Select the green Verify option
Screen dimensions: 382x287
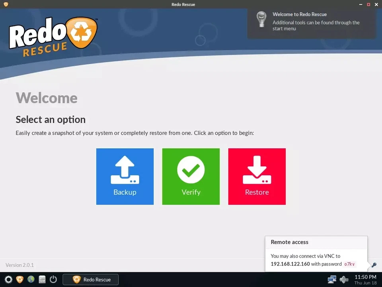(191, 176)
